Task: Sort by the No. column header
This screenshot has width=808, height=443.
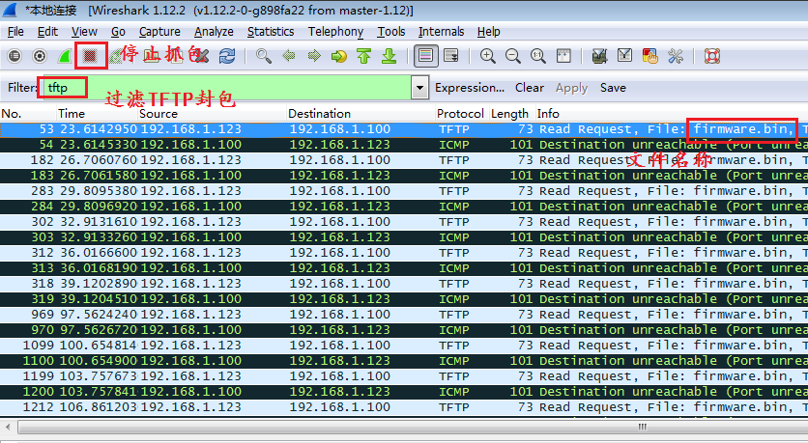Action: (28, 113)
